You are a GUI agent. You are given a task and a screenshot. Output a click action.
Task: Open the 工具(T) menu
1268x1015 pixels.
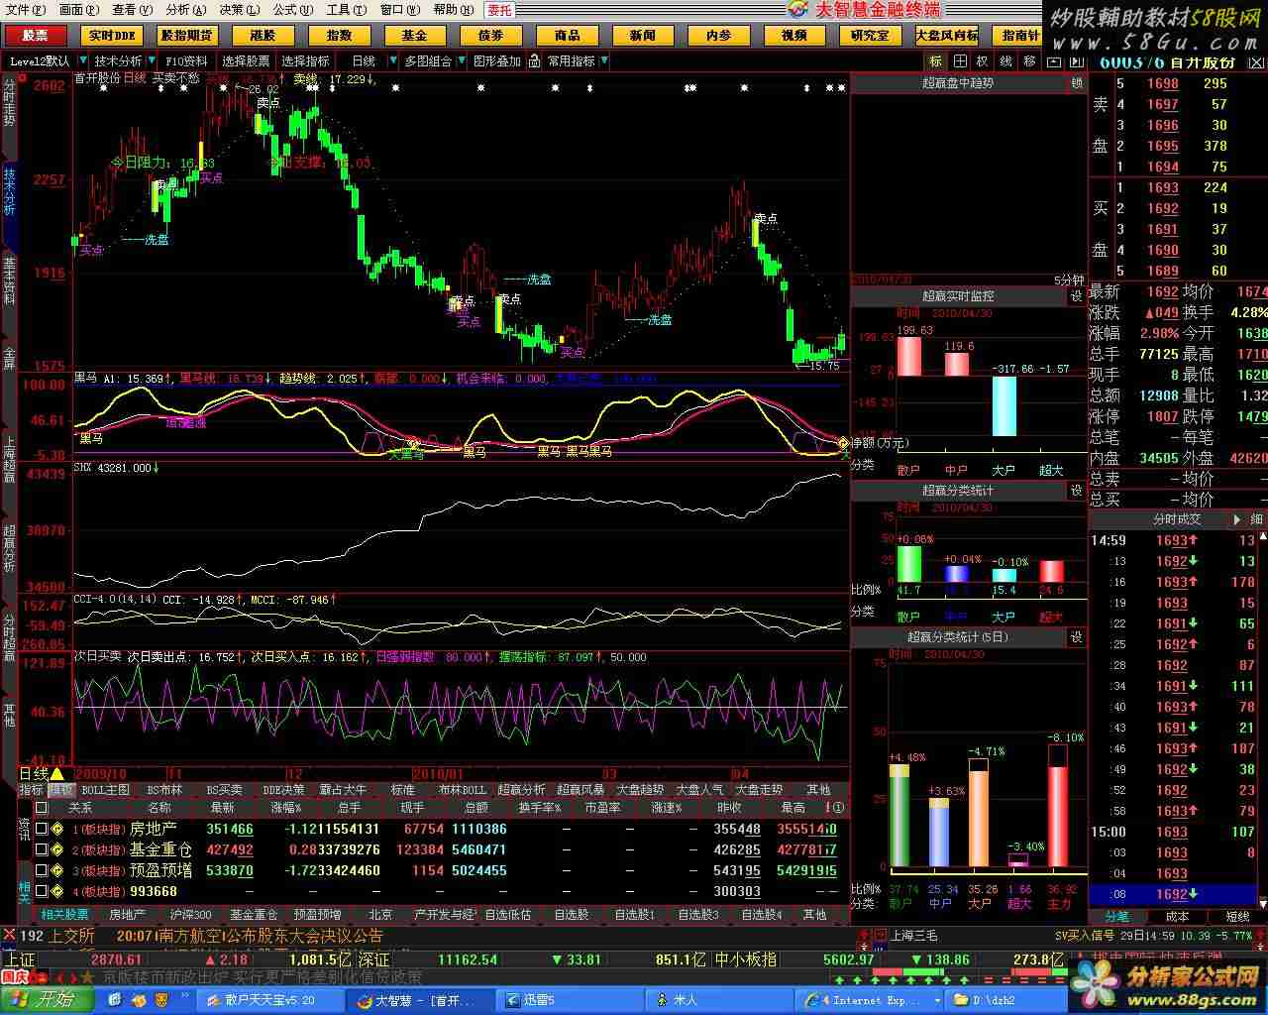(x=346, y=10)
